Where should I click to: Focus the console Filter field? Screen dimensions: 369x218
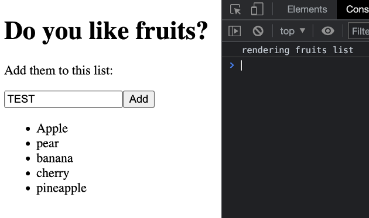[360, 31]
